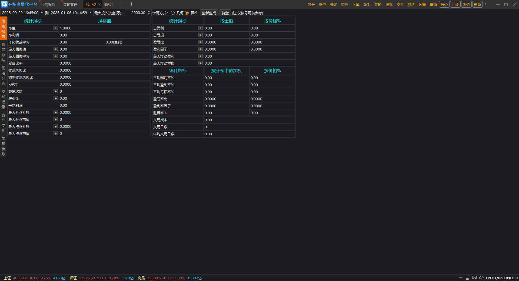Click the status bar plus icon
The image size is (519, 281).
click(461, 278)
